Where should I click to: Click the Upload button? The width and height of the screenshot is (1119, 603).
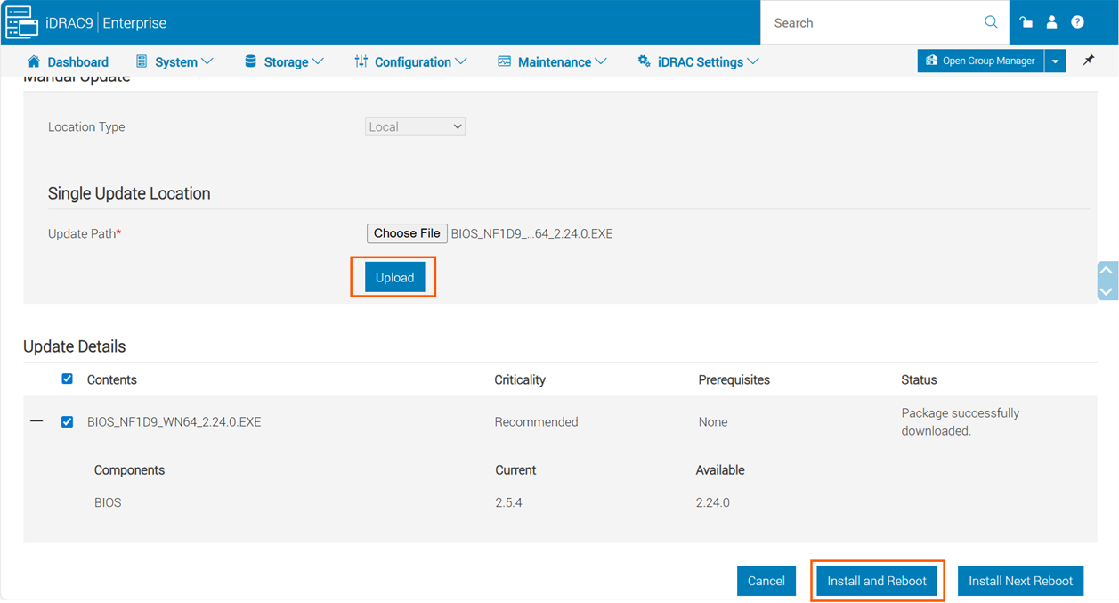pyautogui.click(x=394, y=277)
